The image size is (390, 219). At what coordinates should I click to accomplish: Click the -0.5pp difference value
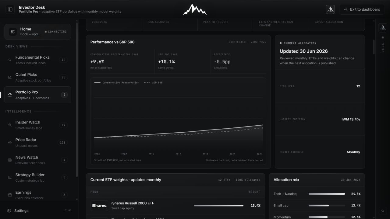pos(222,61)
